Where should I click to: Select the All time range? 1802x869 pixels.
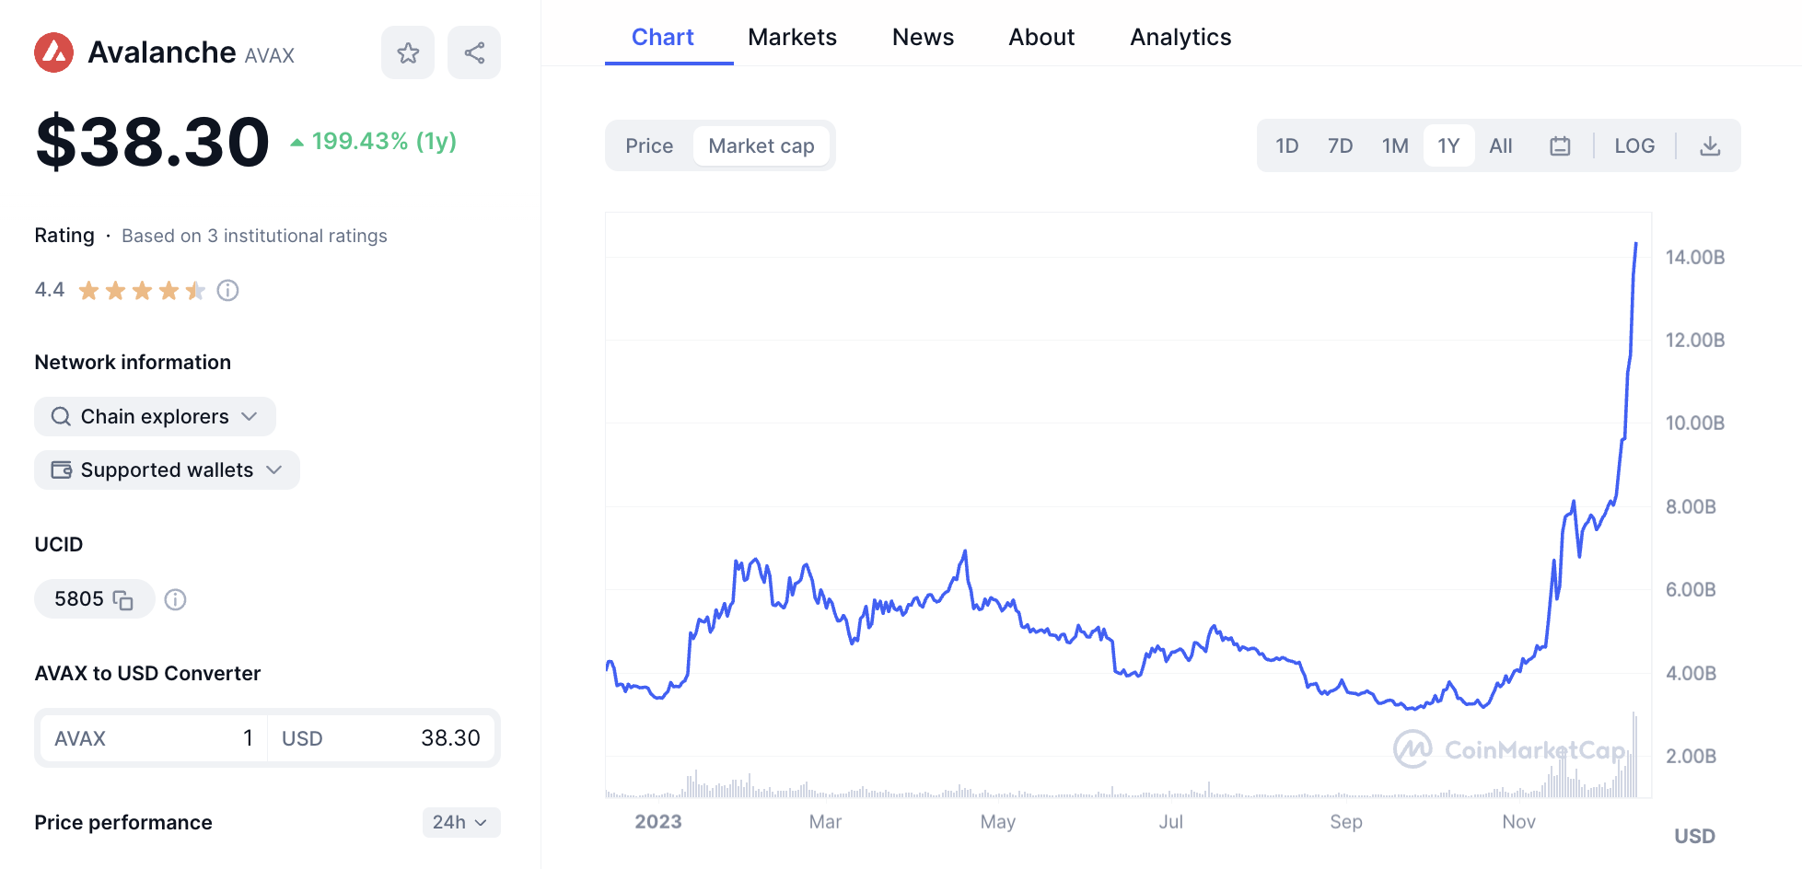coord(1501,145)
